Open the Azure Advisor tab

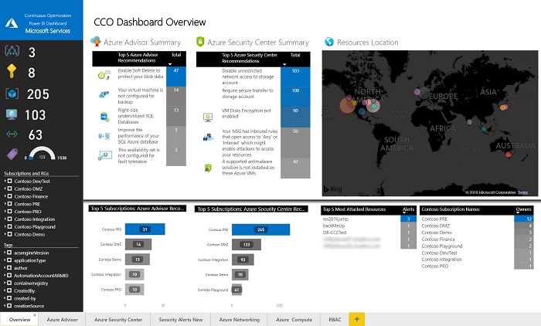click(x=62, y=320)
